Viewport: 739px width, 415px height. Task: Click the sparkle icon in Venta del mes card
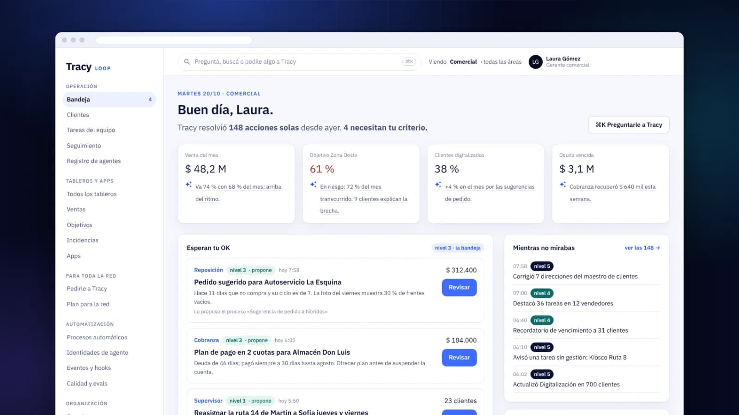pos(188,184)
